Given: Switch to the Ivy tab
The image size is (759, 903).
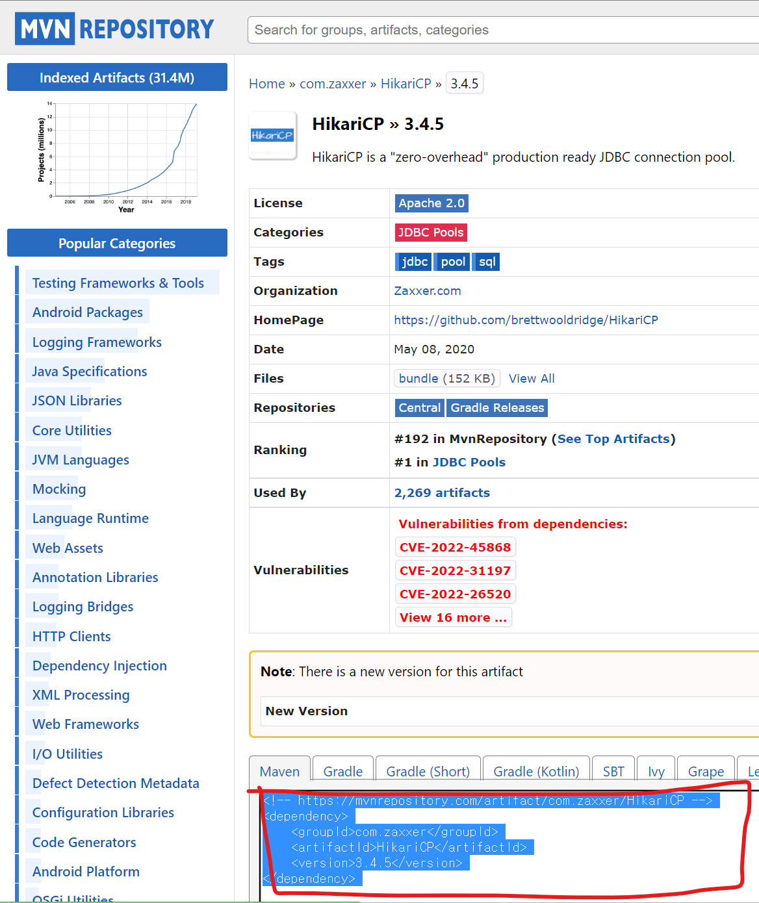Looking at the screenshot, I should [x=656, y=771].
